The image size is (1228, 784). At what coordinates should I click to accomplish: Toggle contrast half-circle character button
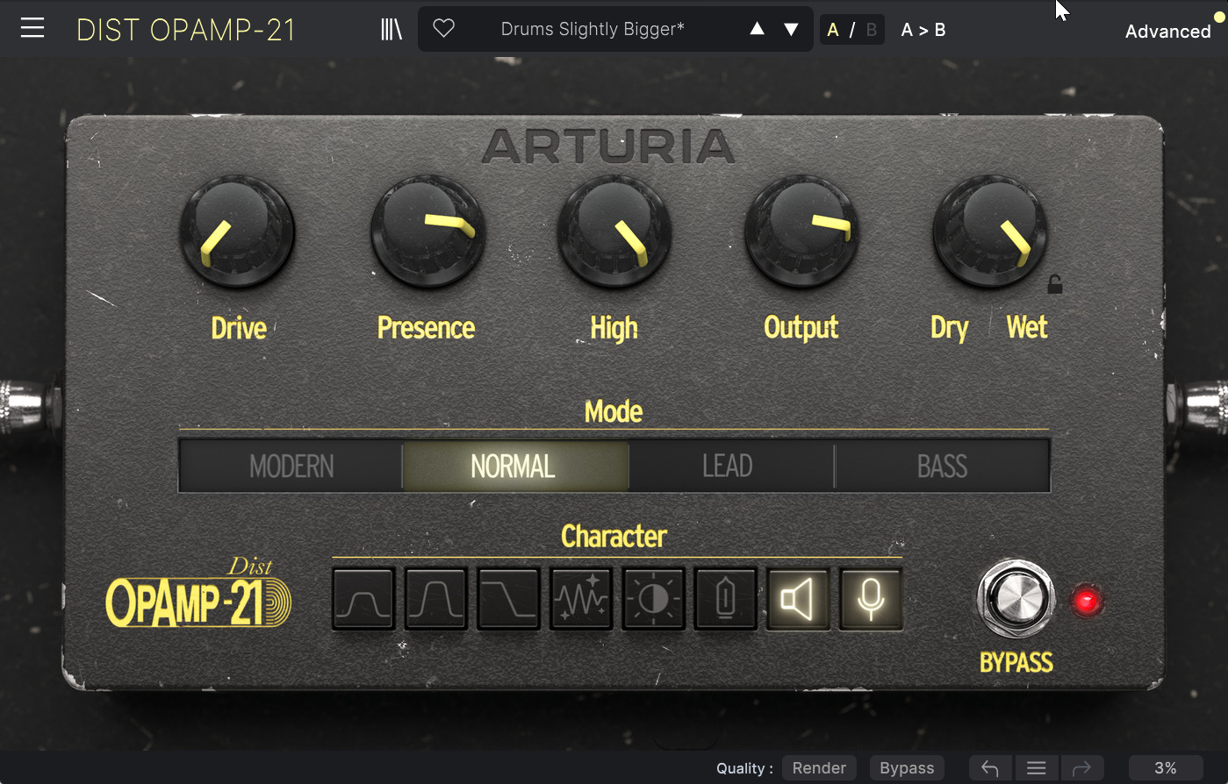653,600
